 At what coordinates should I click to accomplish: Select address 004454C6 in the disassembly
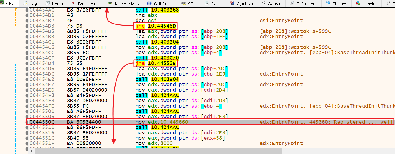tap(42, 47)
